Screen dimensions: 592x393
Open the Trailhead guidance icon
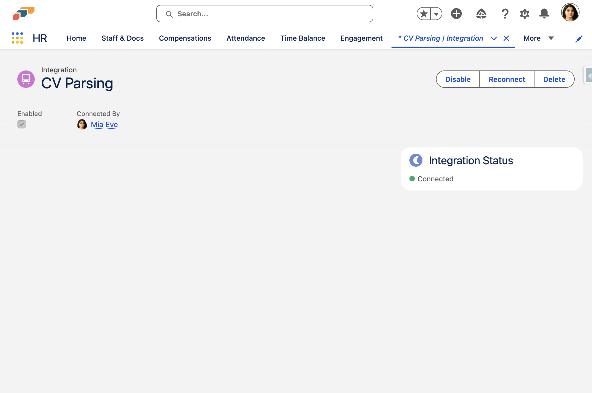[x=481, y=14]
